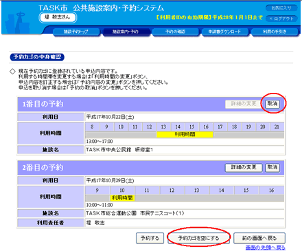The height and width of the screenshot is (251, 302).
Task: Click the yellow 利用時間 block at 10 o'clock
Action: pos(122,198)
